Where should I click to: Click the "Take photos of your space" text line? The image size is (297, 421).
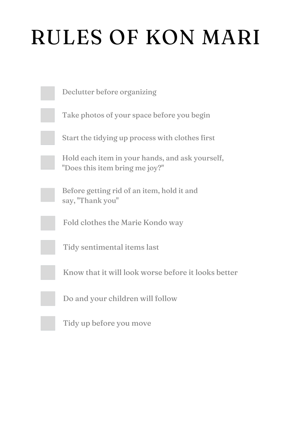click(136, 115)
